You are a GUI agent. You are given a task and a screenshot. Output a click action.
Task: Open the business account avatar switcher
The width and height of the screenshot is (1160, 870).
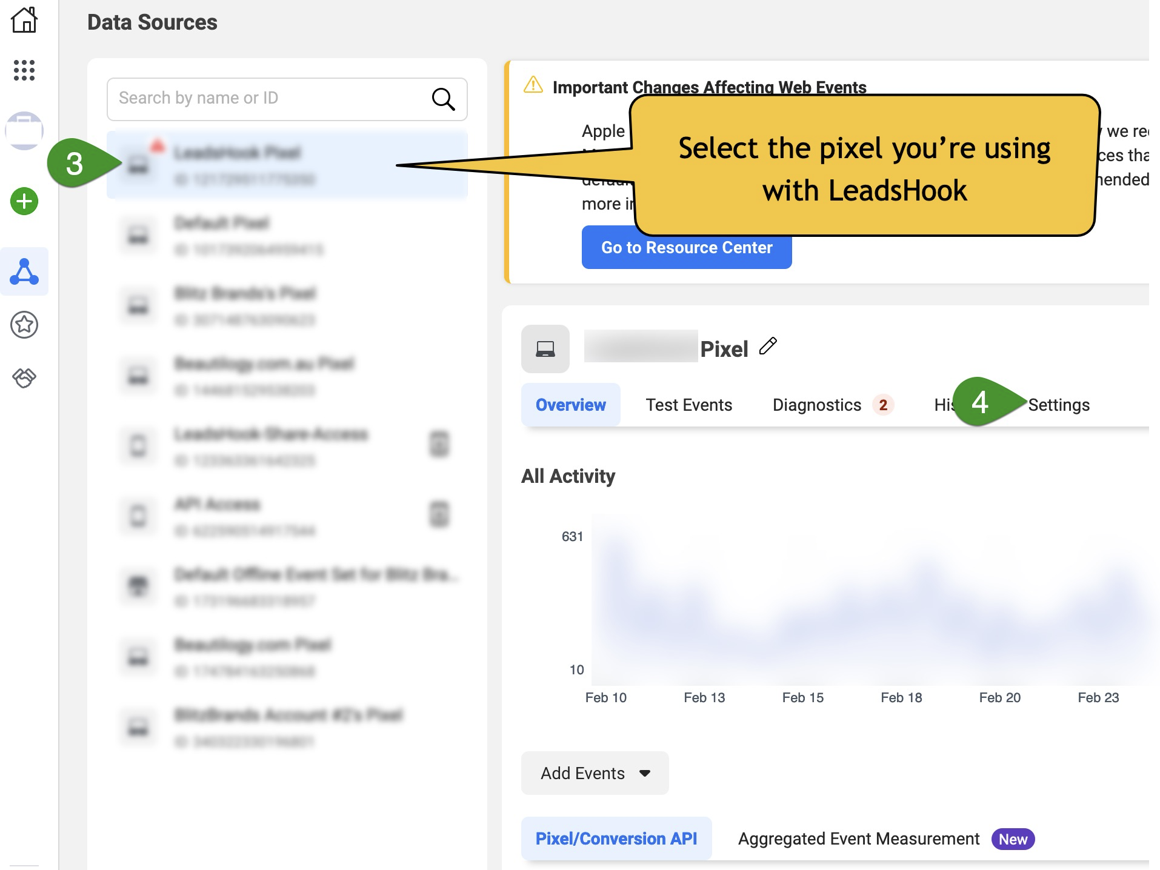click(x=24, y=130)
